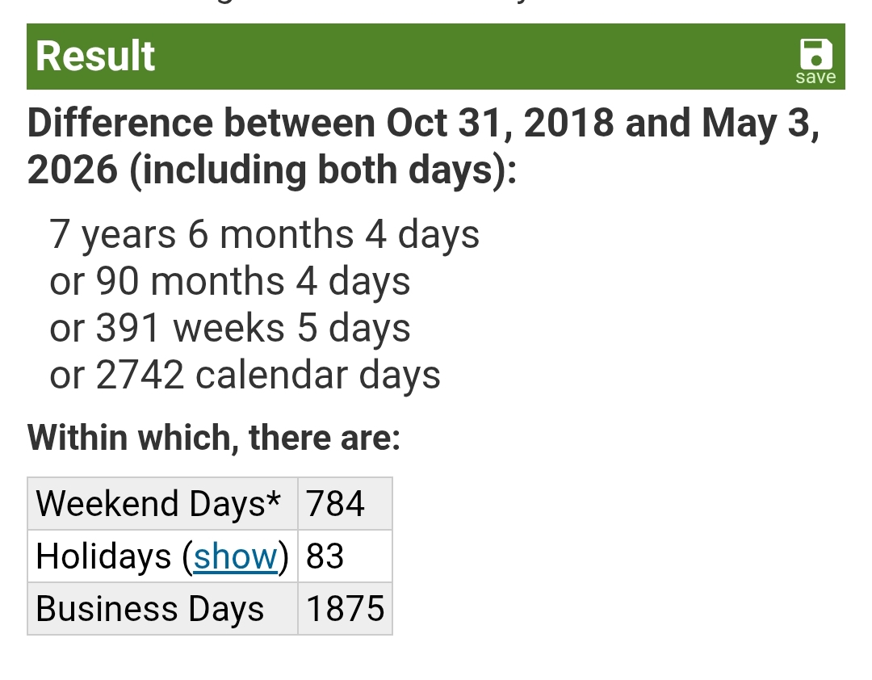Image resolution: width=872 pixels, height=680 pixels.
Task: Click the empty green Result bar area
Action: point(472,57)
